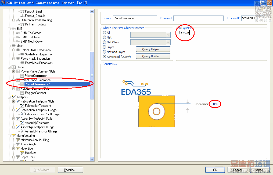Select the Net radio option
The image size is (273, 175).
[x=105, y=37]
